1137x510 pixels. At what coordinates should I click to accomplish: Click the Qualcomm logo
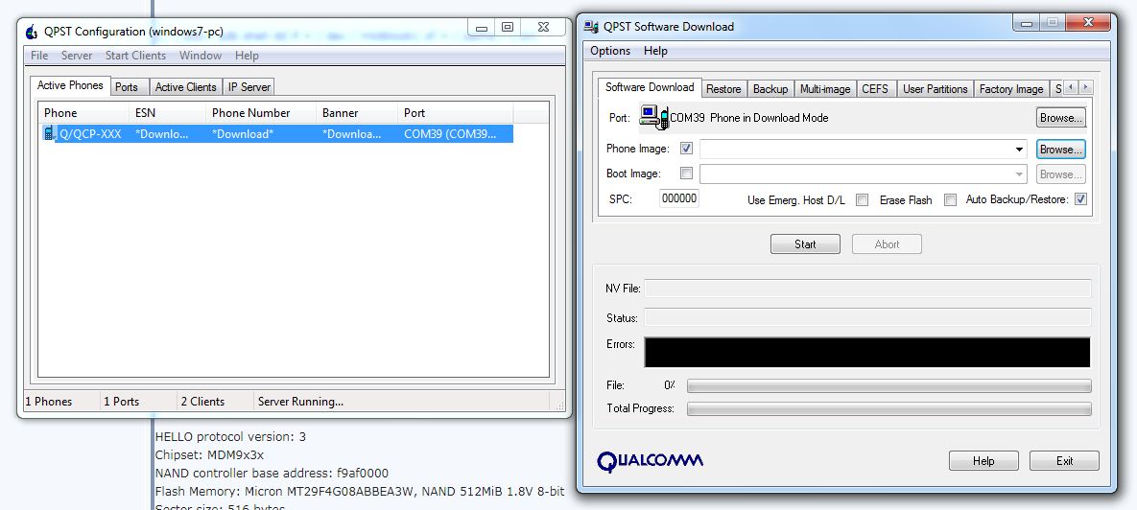650,461
